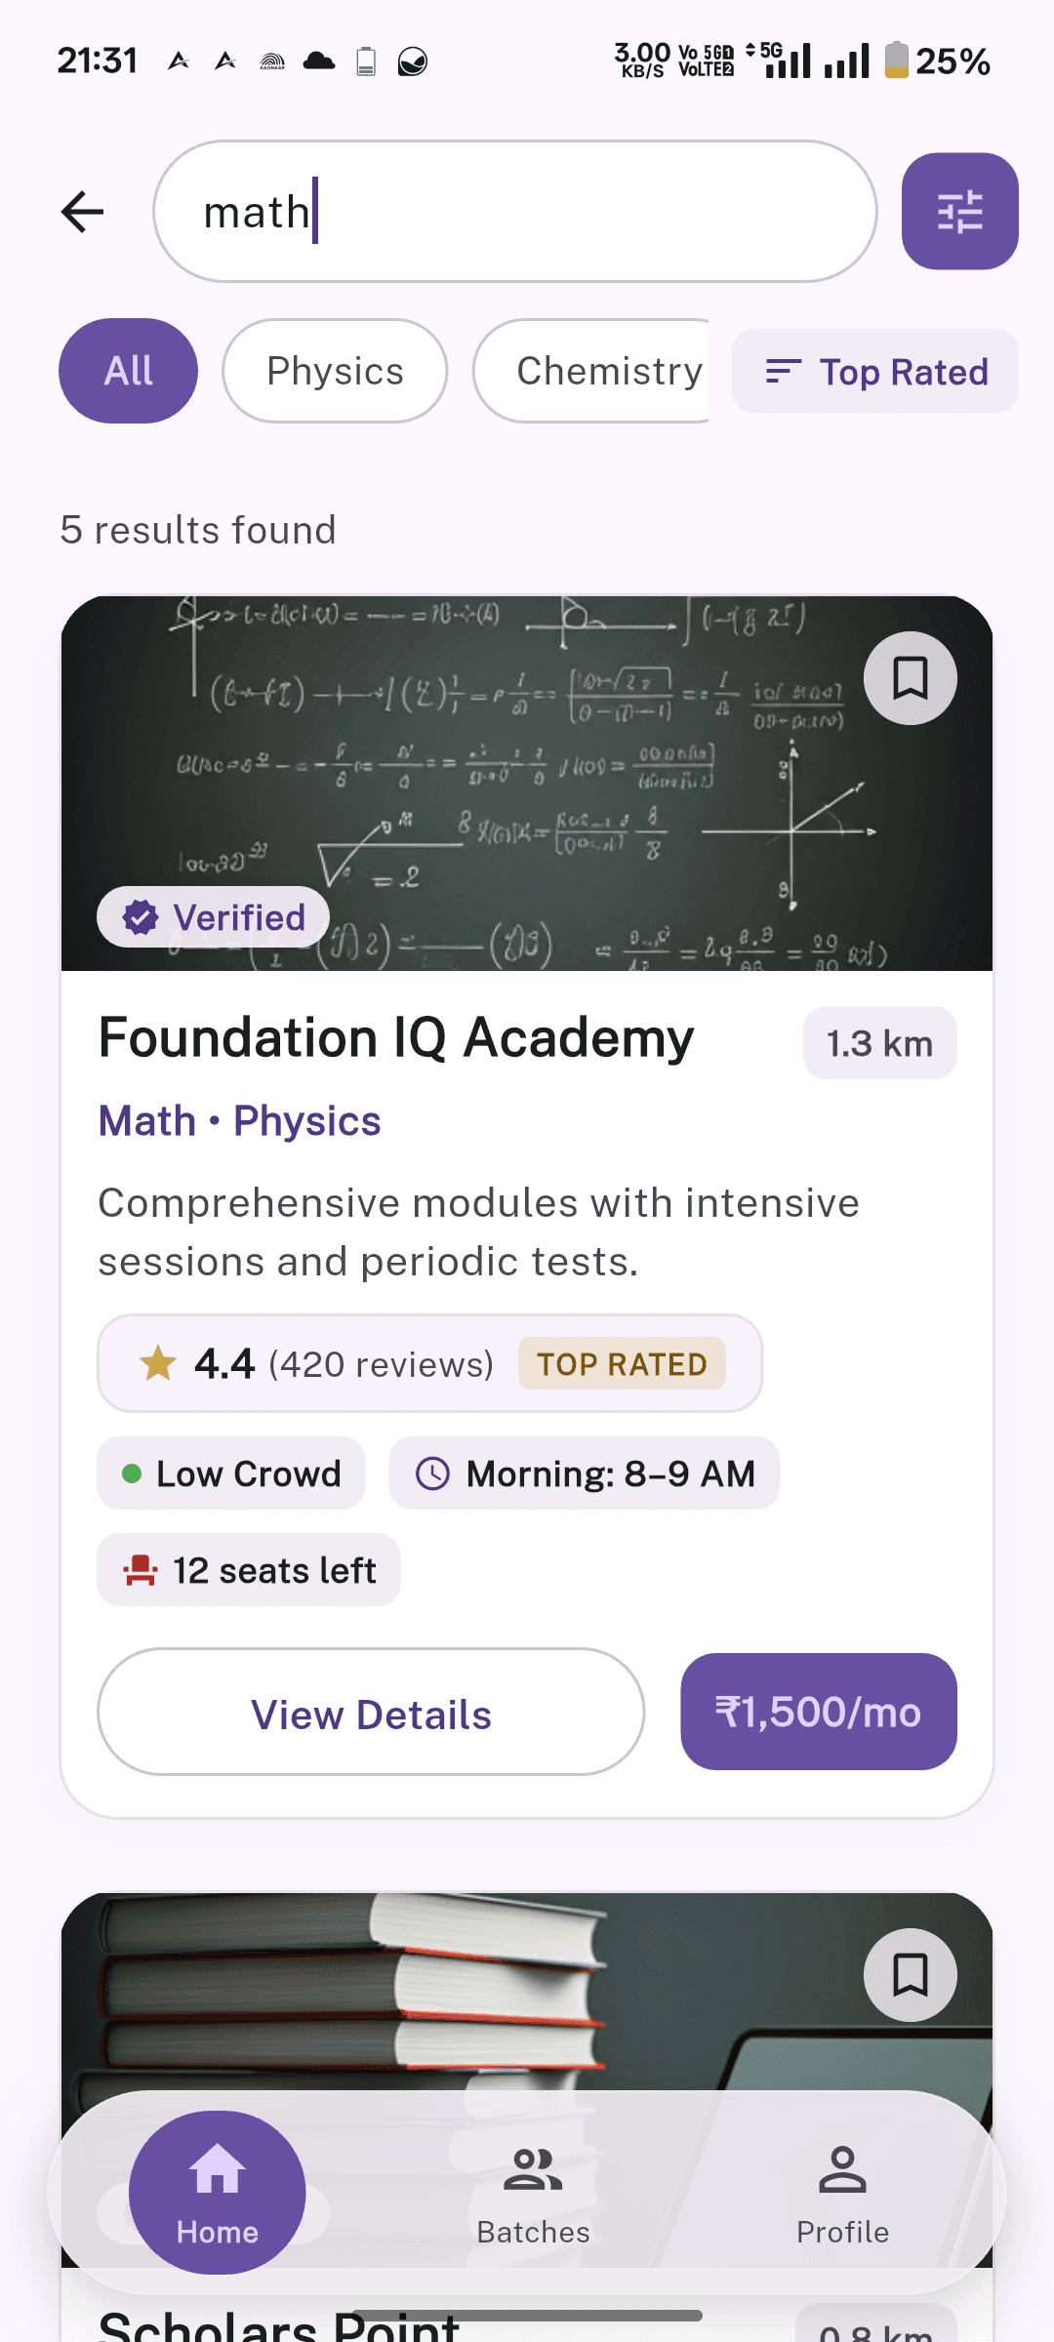
Task: Select the Chemistry filter chip
Action: (x=591, y=371)
